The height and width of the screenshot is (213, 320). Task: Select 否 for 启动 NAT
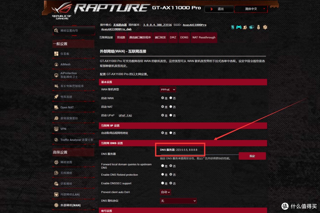(x=171, y=106)
